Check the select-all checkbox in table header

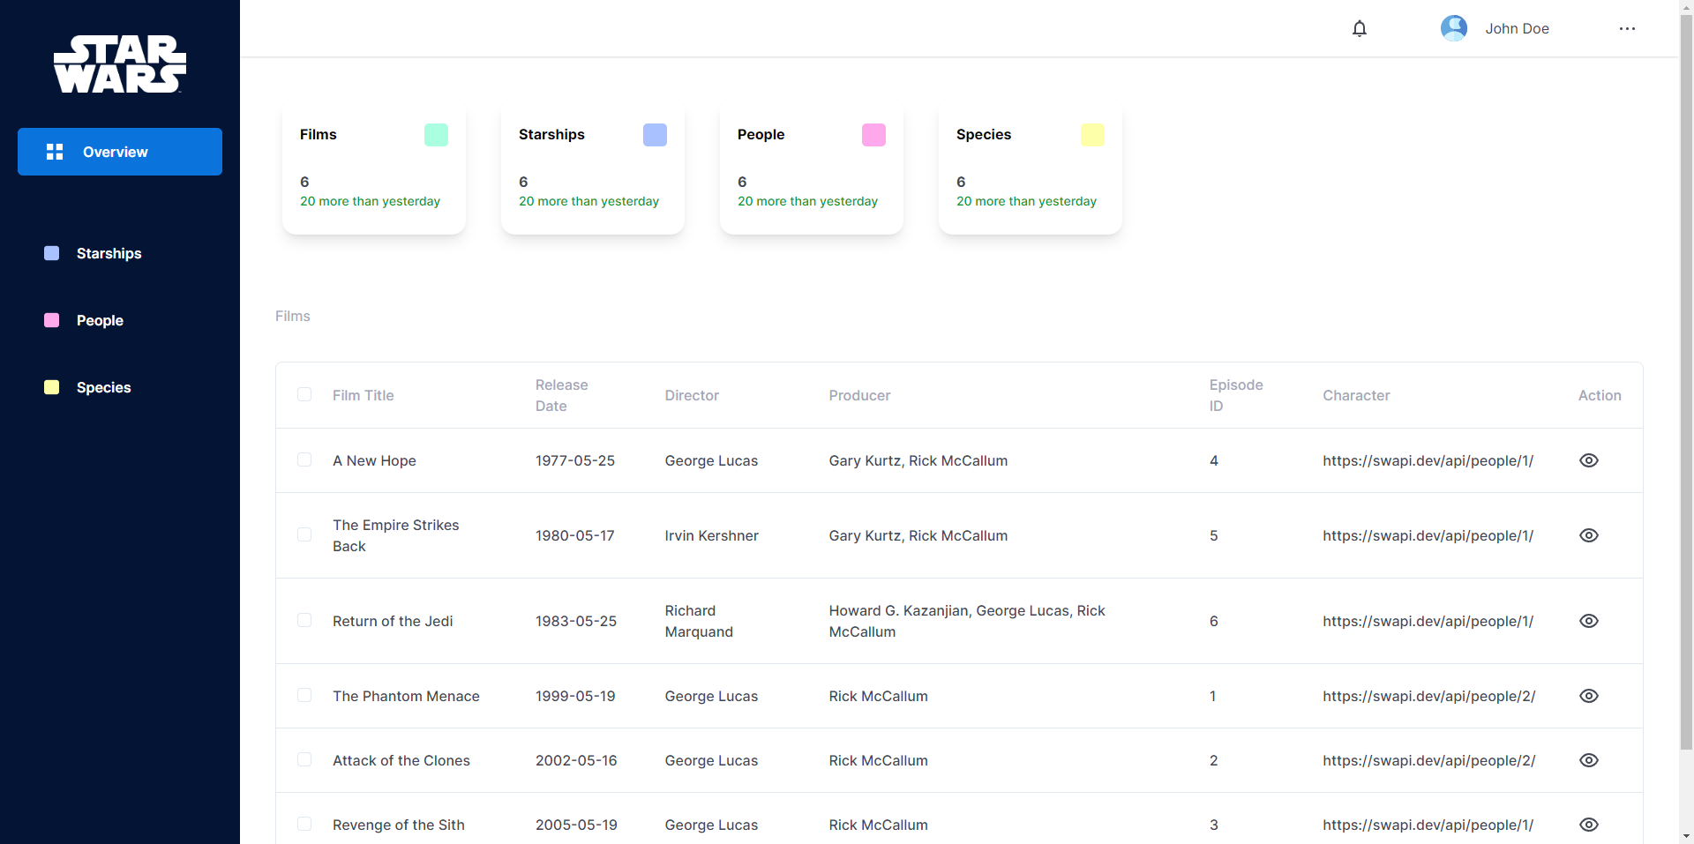point(304,394)
